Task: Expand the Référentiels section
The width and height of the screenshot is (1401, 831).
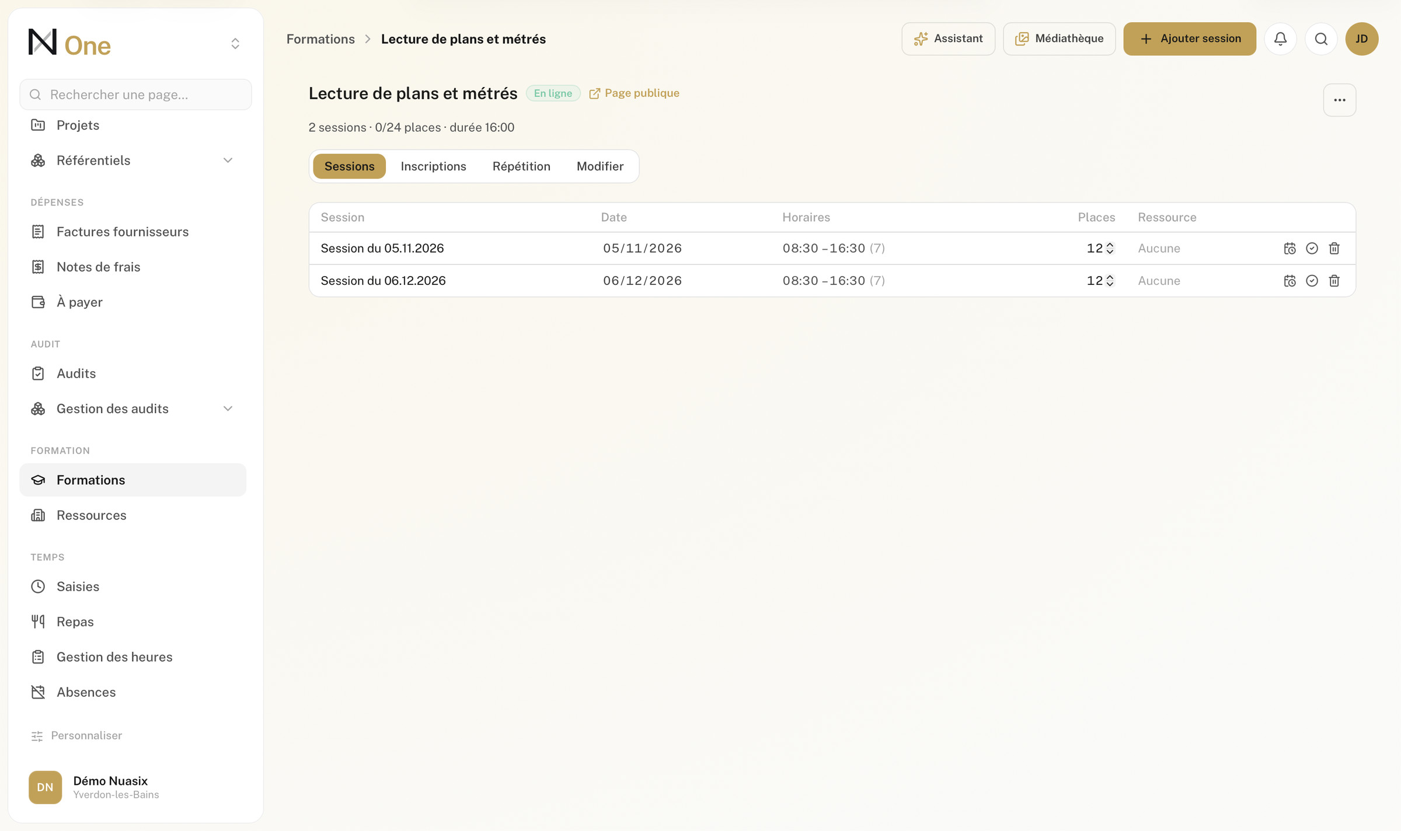Action: (x=133, y=160)
